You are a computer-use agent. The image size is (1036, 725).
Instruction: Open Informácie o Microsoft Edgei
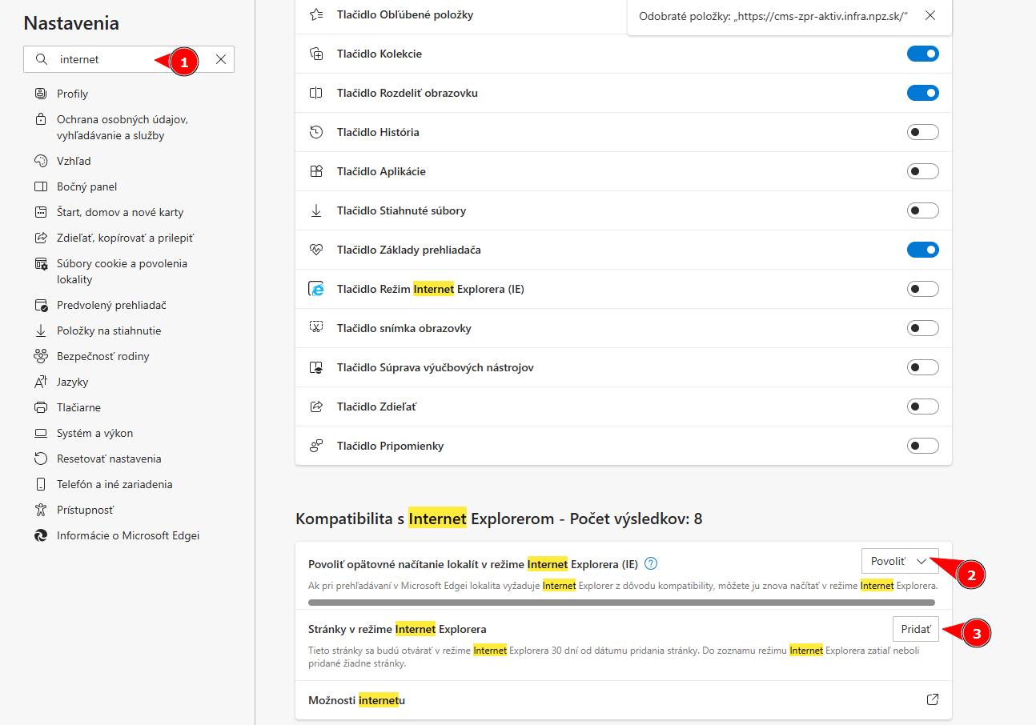(128, 535)
